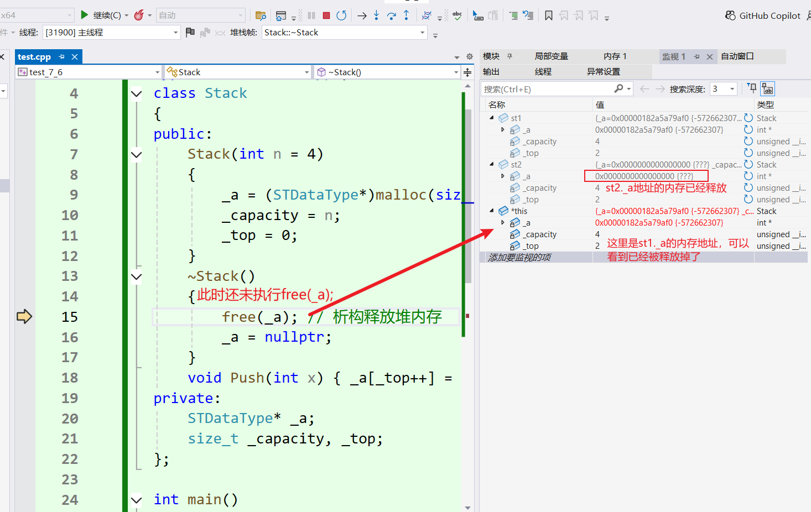
Task: Click the editor gear settings icon
Action: tap(470, 56)
